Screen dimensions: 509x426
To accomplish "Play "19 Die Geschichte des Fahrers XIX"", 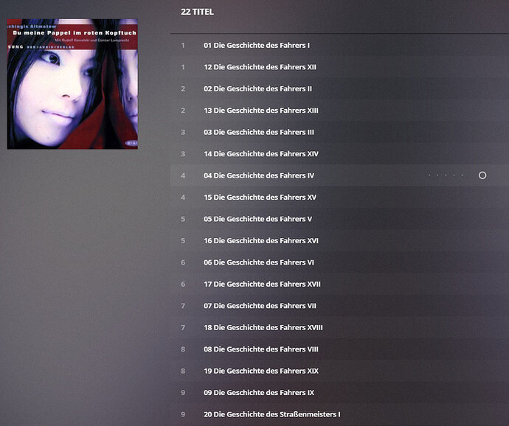I will [x=261, y=371].
